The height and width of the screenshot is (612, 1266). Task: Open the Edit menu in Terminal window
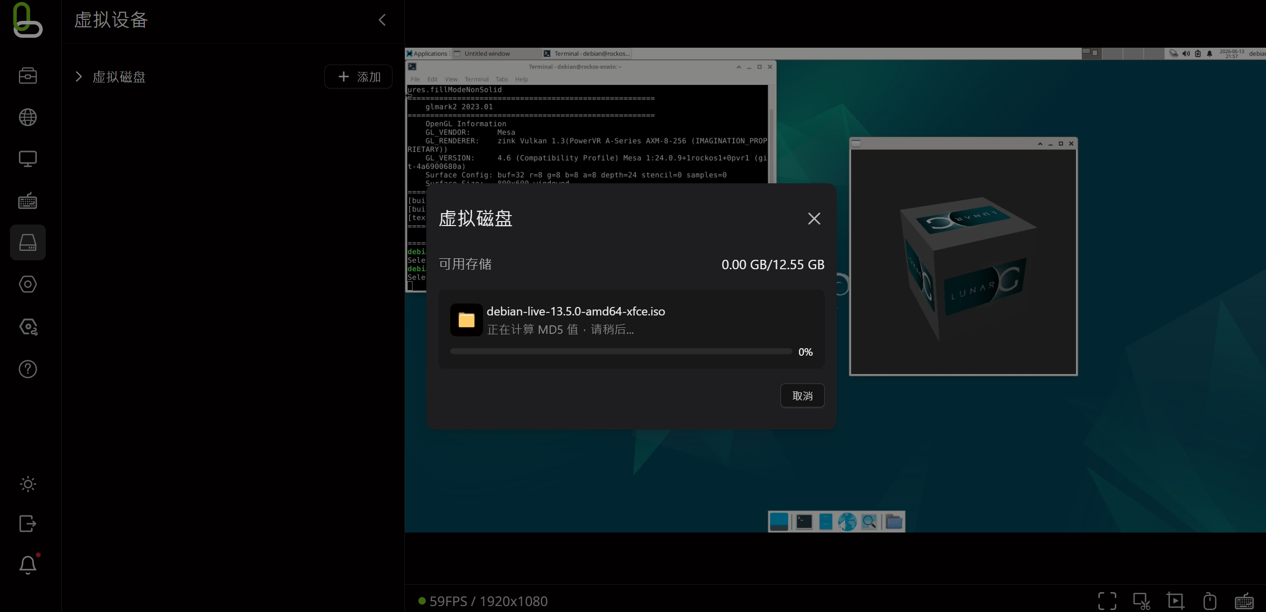[432, 79]
